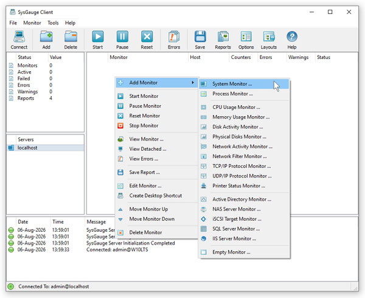The height and width of the screenshot is (298, 365).
Task: Click Reset Monitor in context menu
Action: pyautogui.click(x=157, y=116)
